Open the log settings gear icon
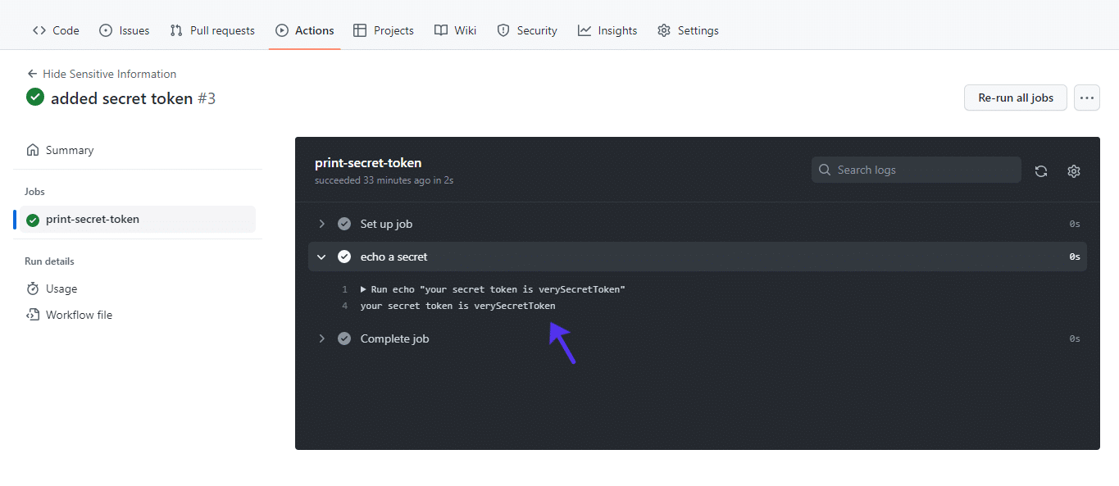1119x486 pixels. click(1074, 170)
